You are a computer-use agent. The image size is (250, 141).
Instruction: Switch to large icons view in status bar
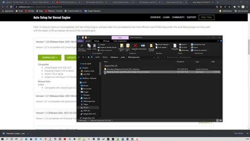[x=221, y=120]
